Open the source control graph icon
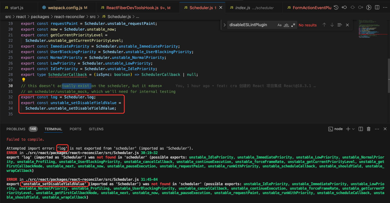 tap(369, 8)
